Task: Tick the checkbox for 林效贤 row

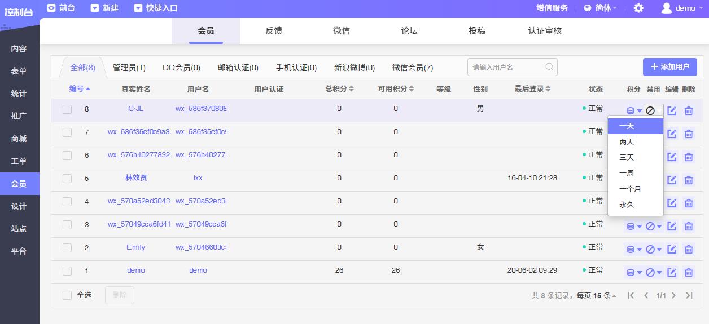Action: 67,179
